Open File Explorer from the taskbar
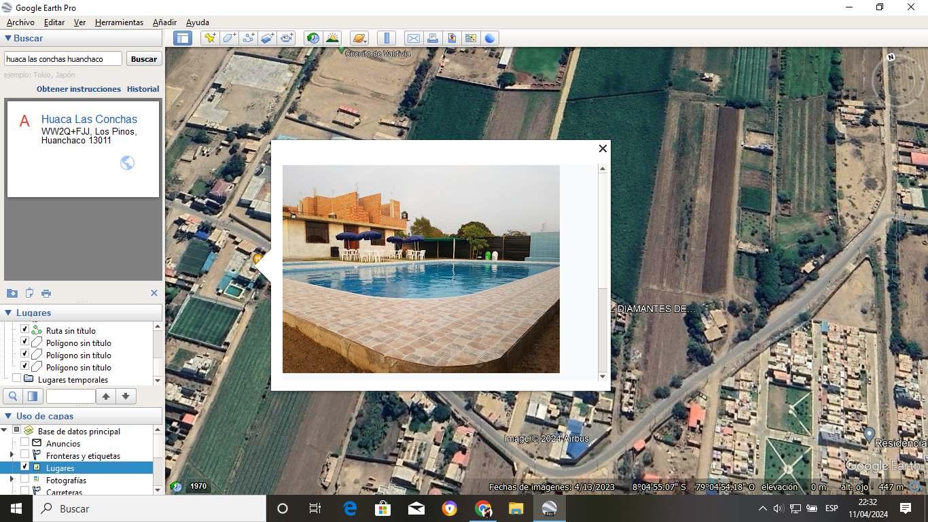 tap(516, 508)
